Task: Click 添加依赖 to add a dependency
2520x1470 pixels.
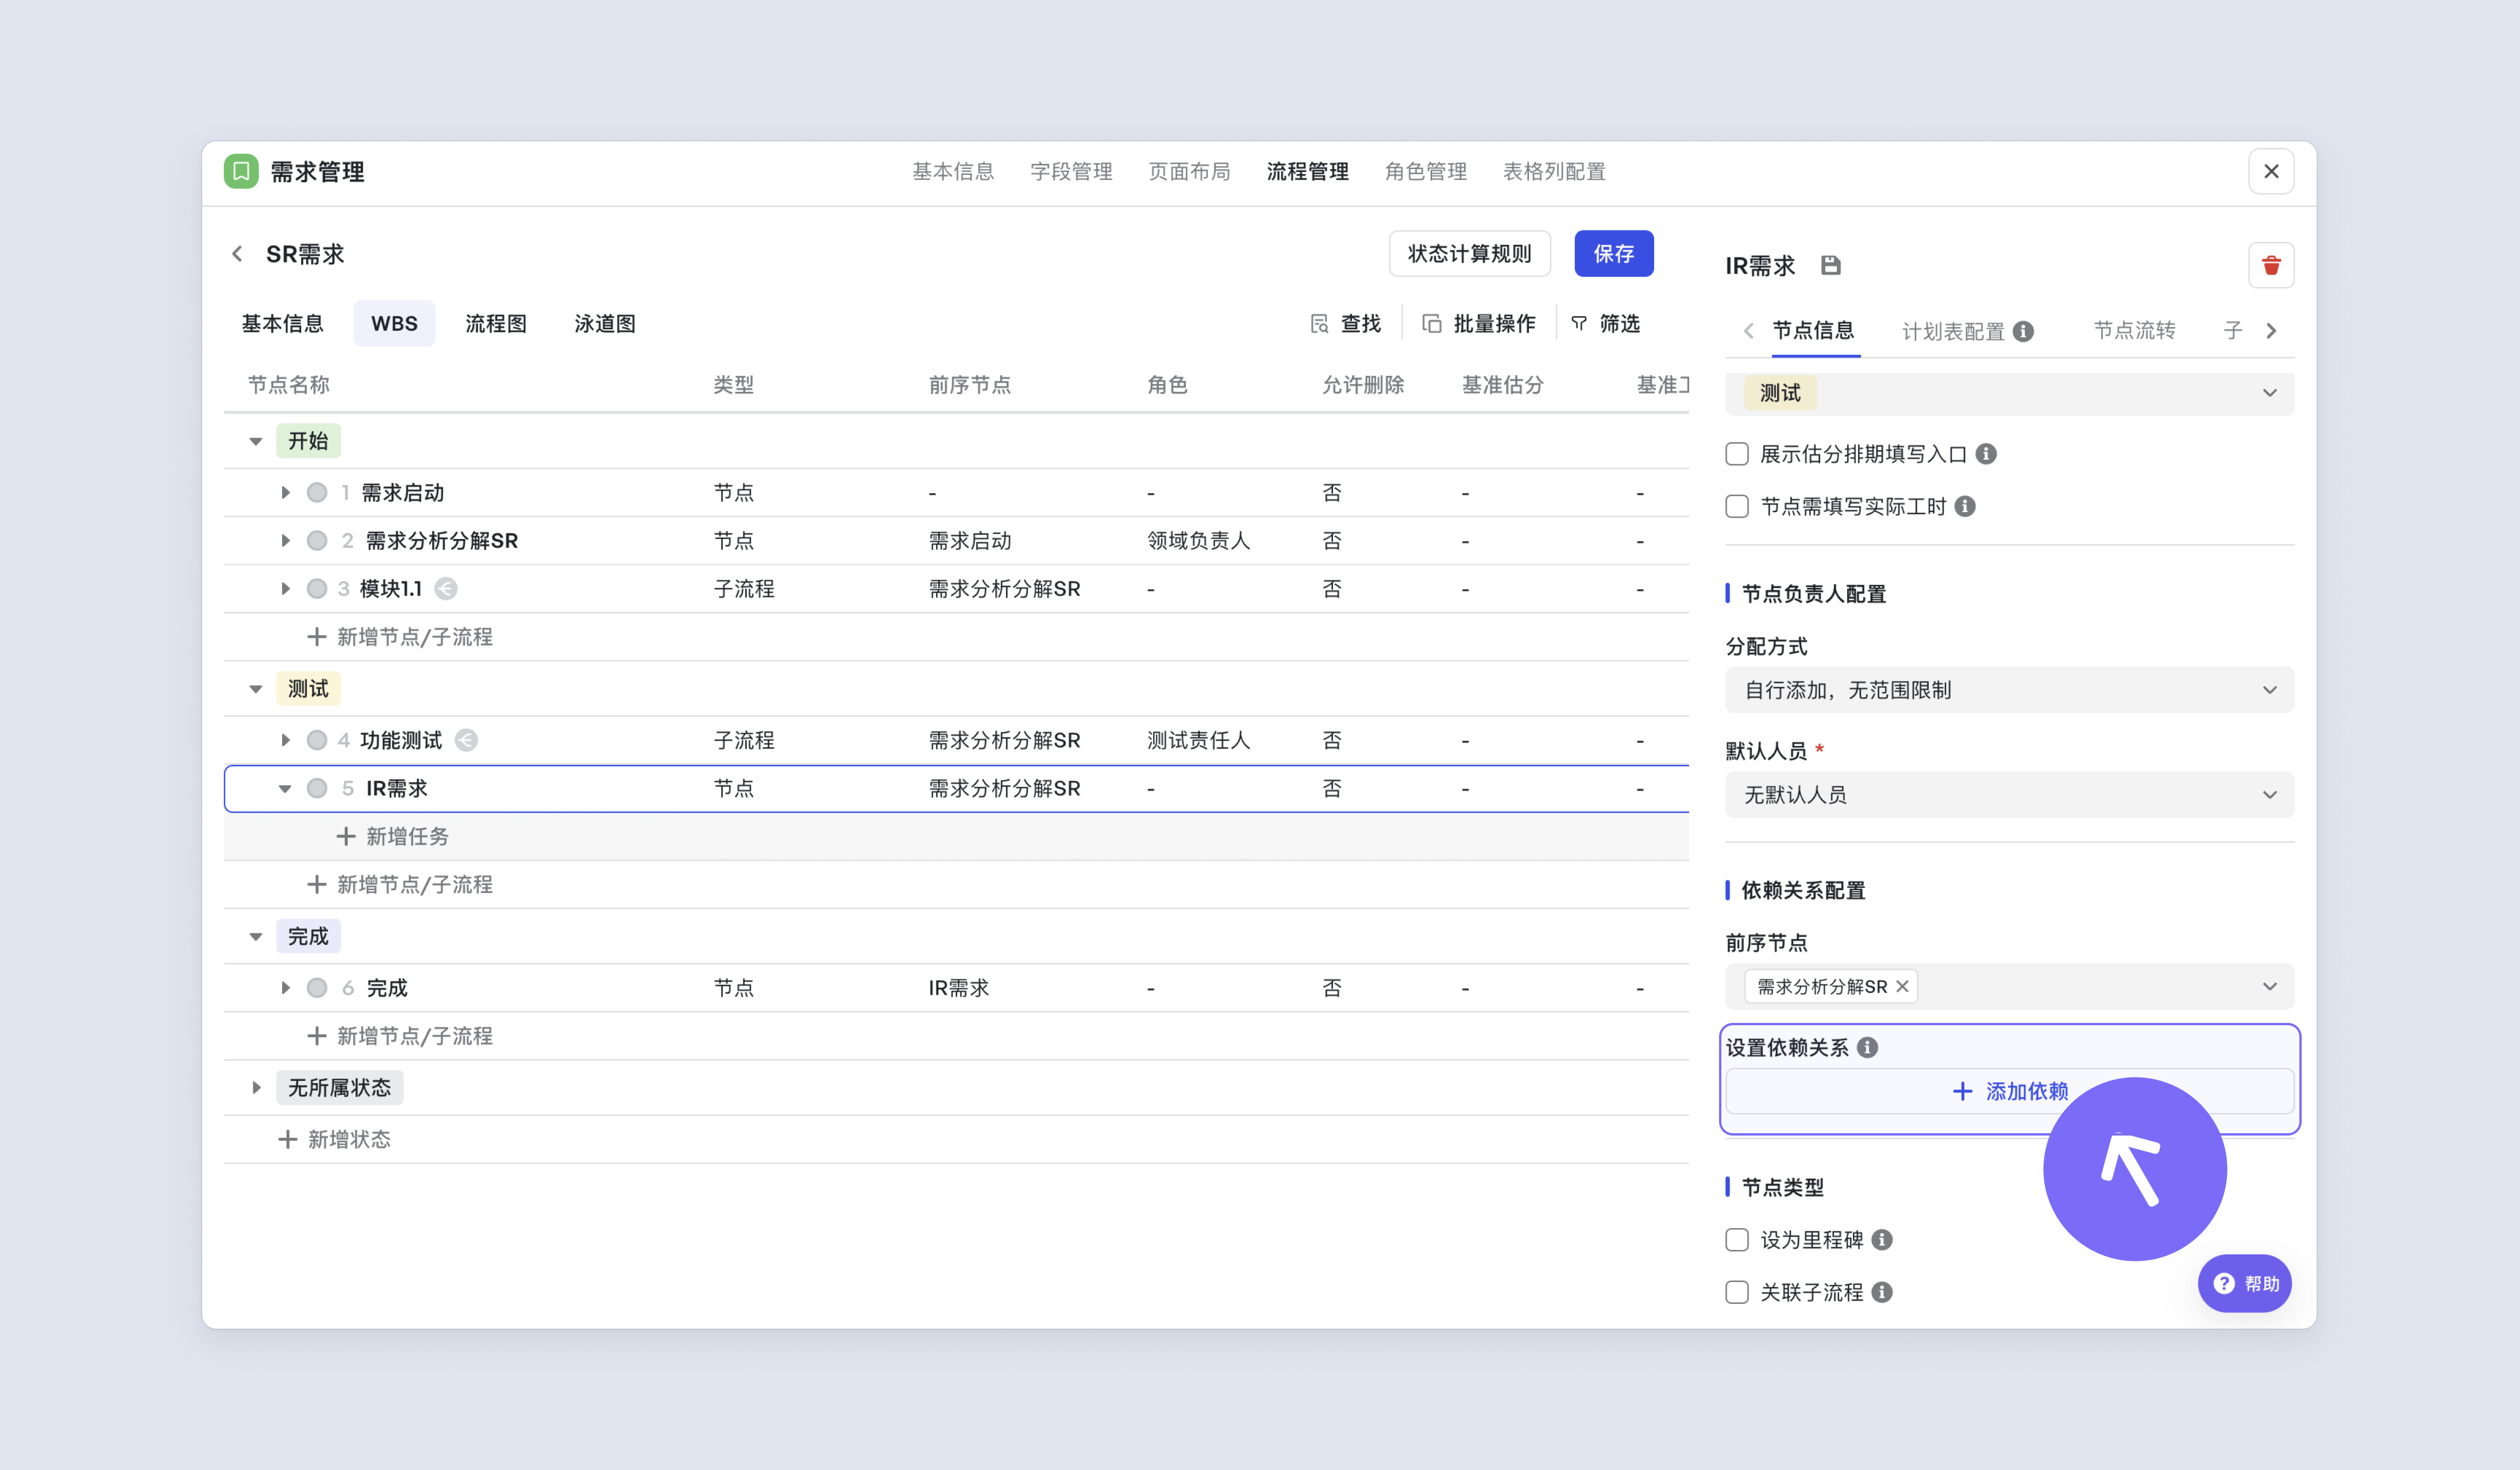Action: coord(2009,1091)
